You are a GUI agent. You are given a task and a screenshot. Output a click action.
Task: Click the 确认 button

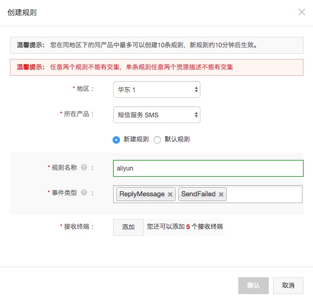[254, 286]
